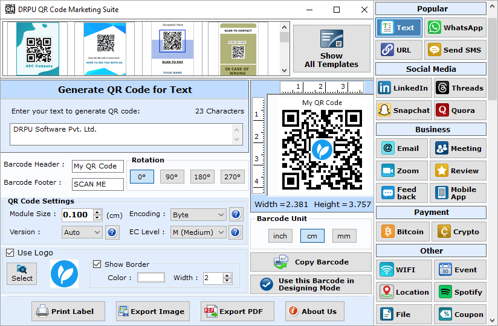Click Show All Templates button
The height and width of the screenshot is (326, 498).
click(332, 48)
